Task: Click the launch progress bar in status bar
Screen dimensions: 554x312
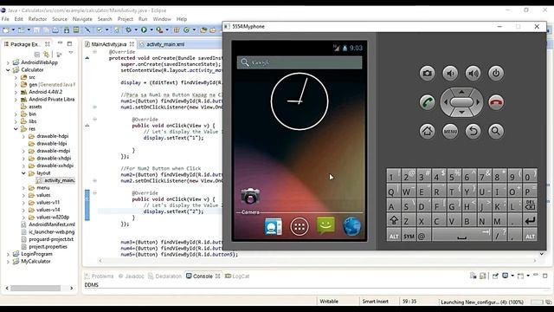Action: (x=537, y=302)
